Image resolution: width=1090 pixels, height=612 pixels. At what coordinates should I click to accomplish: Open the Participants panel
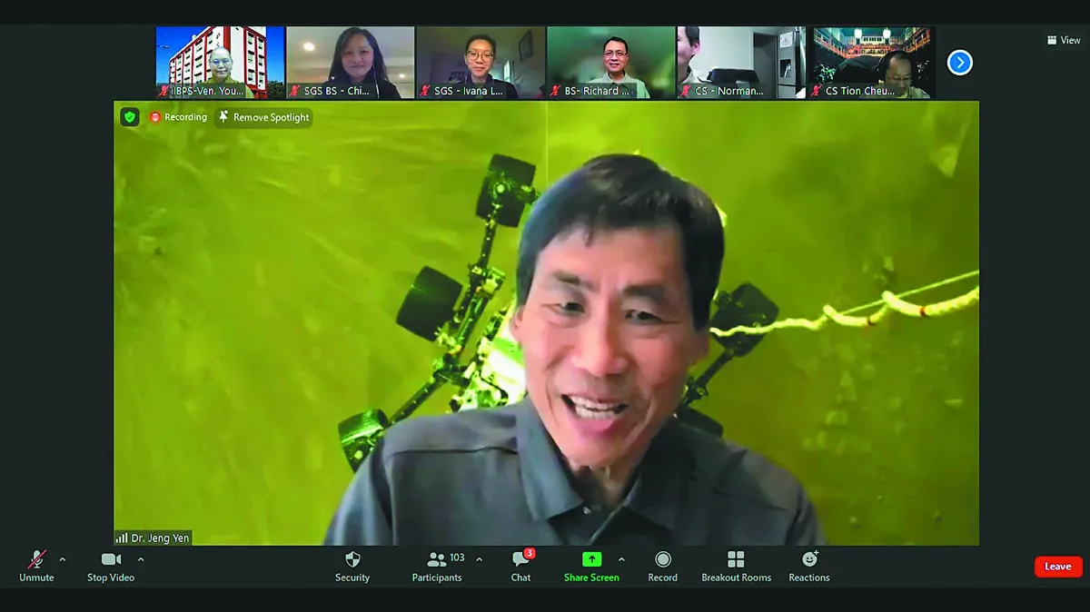437,566
